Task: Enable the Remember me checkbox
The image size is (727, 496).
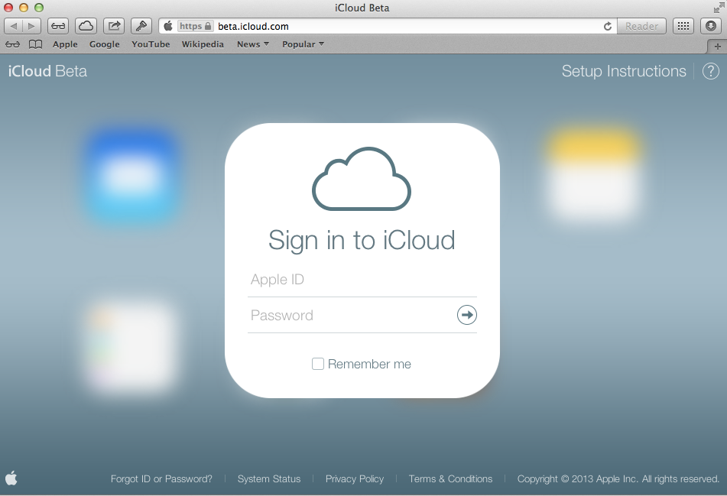Action: coord(317,364)
